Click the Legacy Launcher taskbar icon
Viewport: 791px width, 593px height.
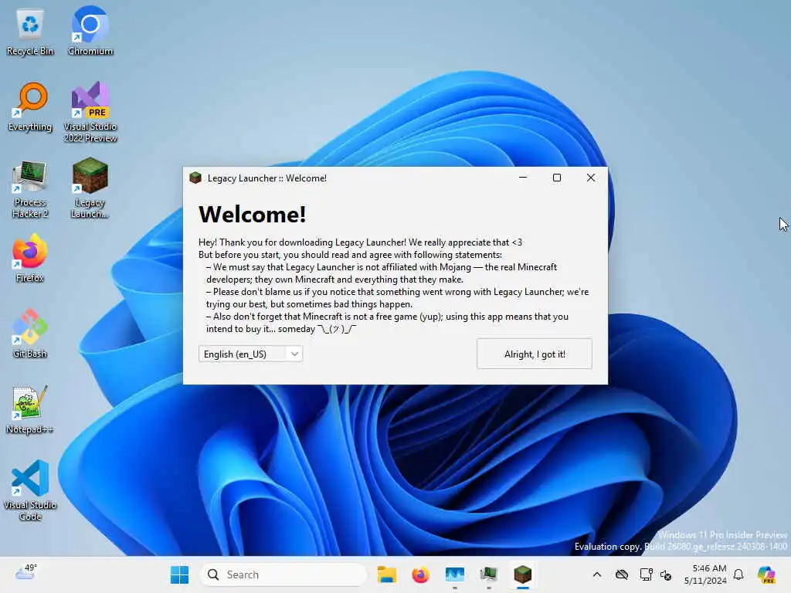coord(523,574)
